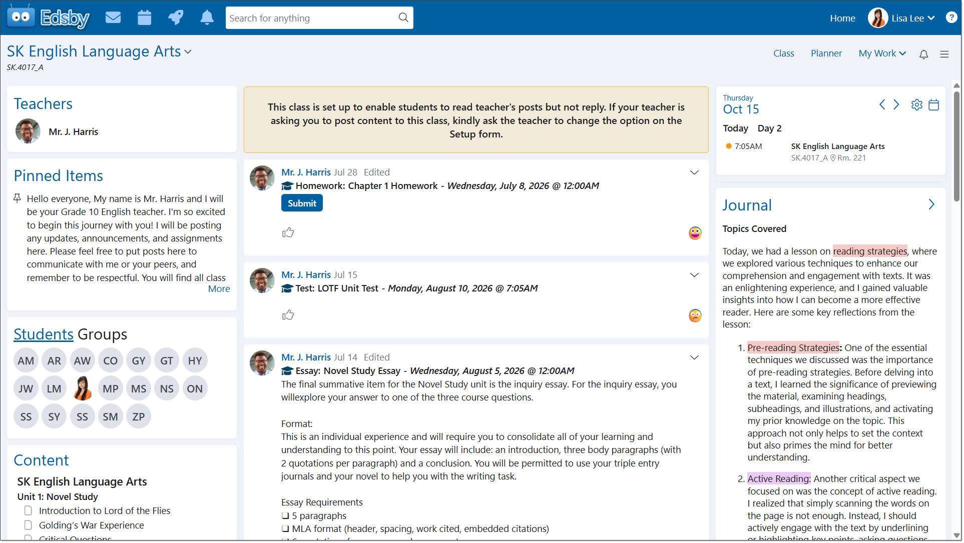The width and height of the screenshot is (964, 543).
Task: Go to next day in calendar panel
Action: coord(896,104)
